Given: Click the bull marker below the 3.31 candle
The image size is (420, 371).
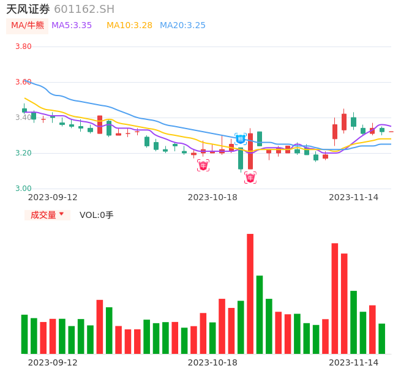Looking at the screenshot, I should click(250, 178).
